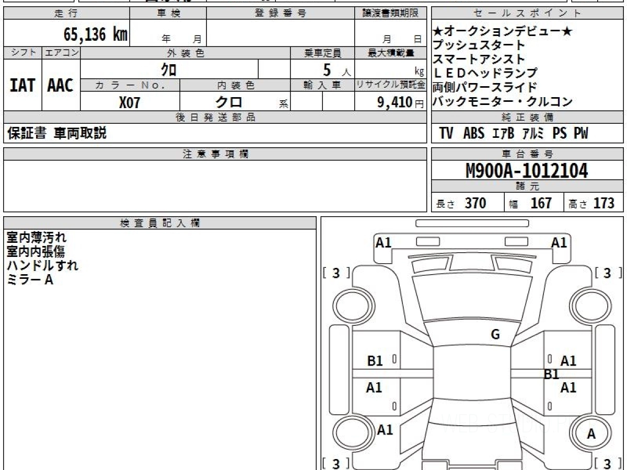Select the chassis number M900A-1012104
627x470 pixels.
pos(527,171)
